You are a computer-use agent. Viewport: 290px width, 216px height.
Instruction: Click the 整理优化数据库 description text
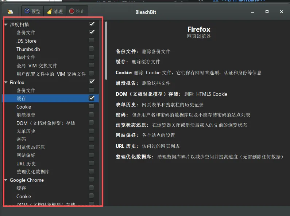(220, 157)
